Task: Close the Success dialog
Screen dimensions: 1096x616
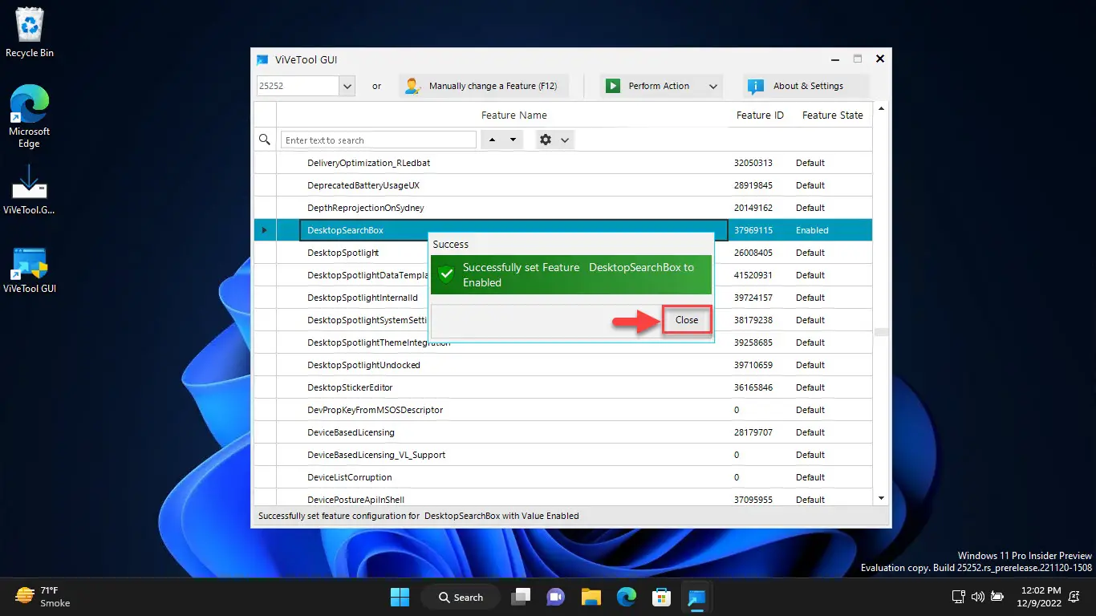Action: click(x=687, y=319)
